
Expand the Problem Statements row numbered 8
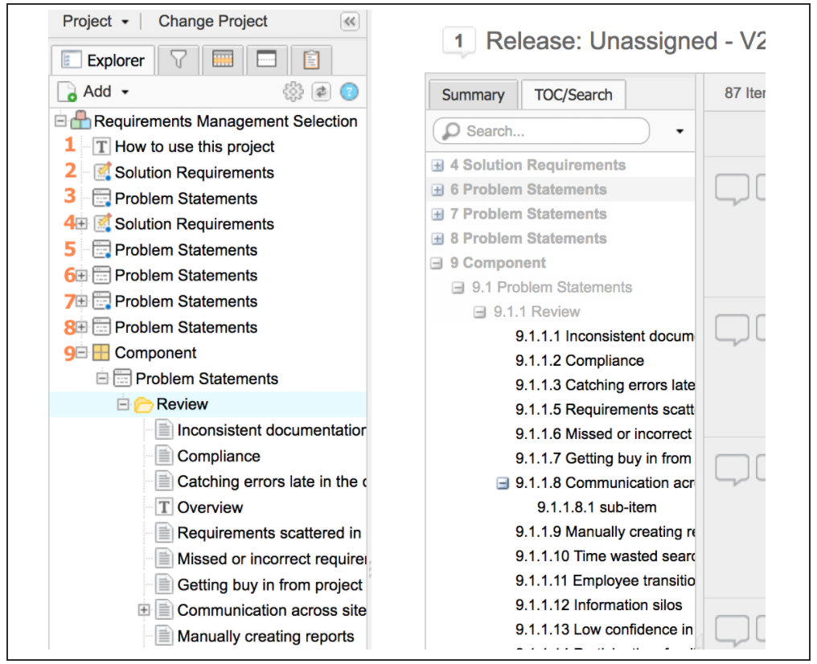[81, 327]
